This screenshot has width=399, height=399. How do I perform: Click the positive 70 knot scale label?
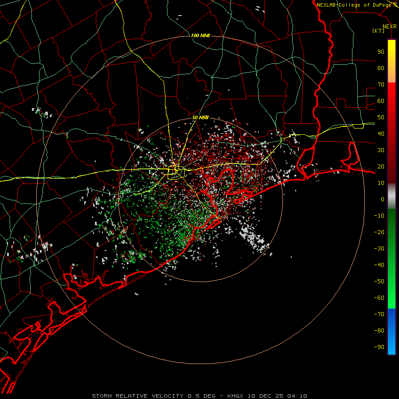click(381, 85)
